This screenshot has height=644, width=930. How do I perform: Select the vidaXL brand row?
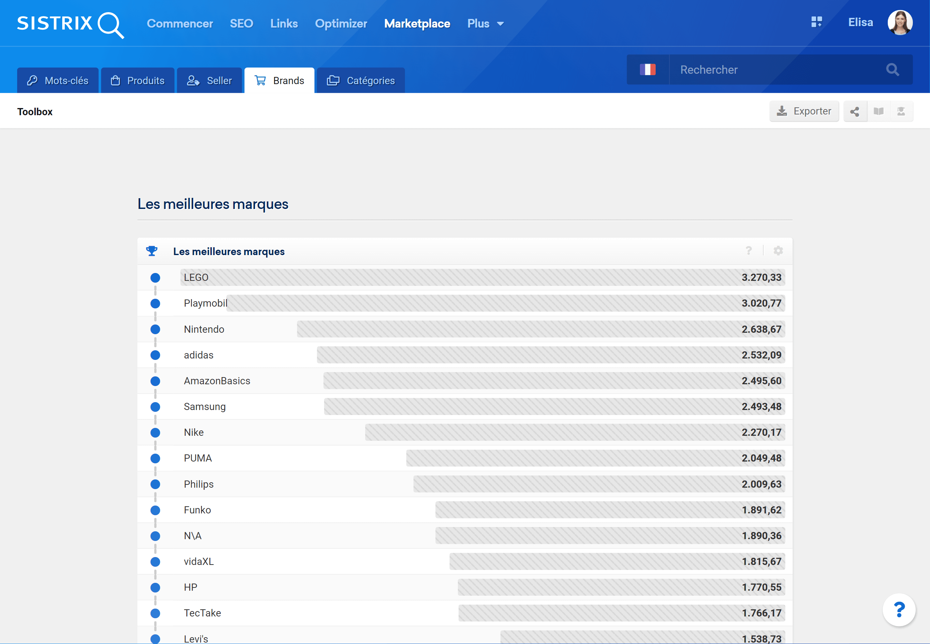[x=465, y=561]
